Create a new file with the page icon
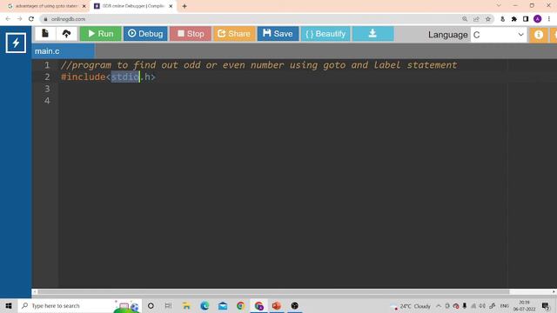Image resolution: width=557 pixels, height=313 pixels. point(45,34)
